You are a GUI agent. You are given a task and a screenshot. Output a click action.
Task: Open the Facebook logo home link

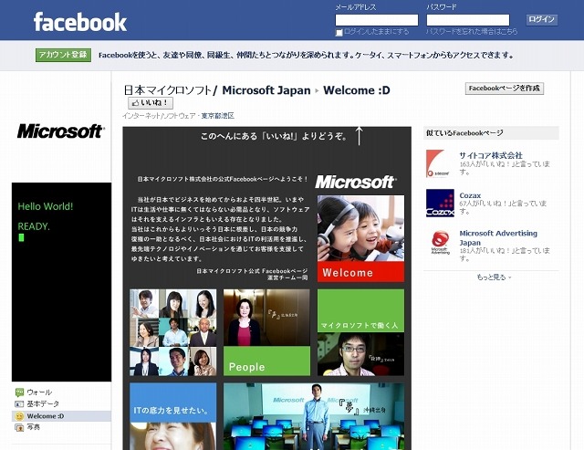point(80,22)
